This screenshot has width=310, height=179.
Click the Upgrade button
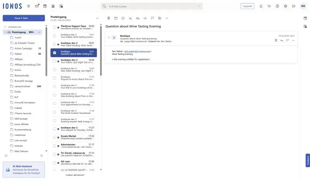coord(247,6)
